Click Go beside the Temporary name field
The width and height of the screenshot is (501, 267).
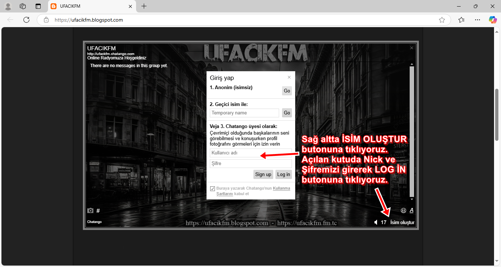pos(287,113)
